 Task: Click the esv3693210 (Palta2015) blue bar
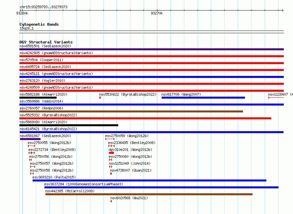pos(149,180)
